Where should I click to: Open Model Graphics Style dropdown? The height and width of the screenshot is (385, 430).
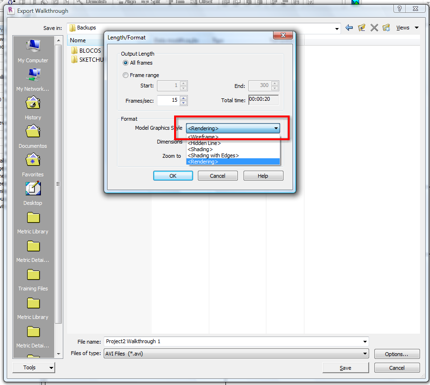click(x=233, y=128)
